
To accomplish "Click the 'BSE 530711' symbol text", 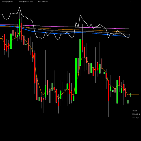I will coord(43,2).
